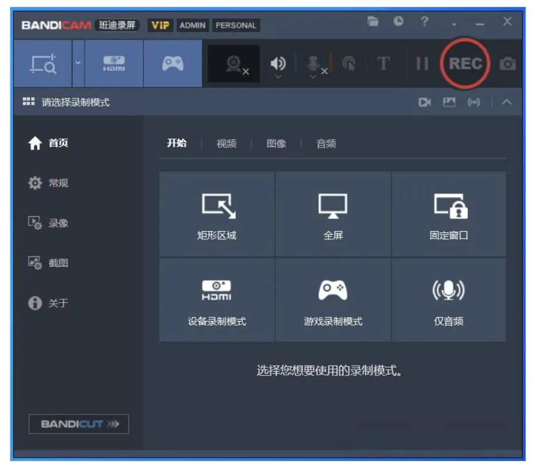Image resolution: width=537 pixels, height=468 pixels.
Task: Choose 全屏 fullscreen mode
Action: (x=333, y=214)
